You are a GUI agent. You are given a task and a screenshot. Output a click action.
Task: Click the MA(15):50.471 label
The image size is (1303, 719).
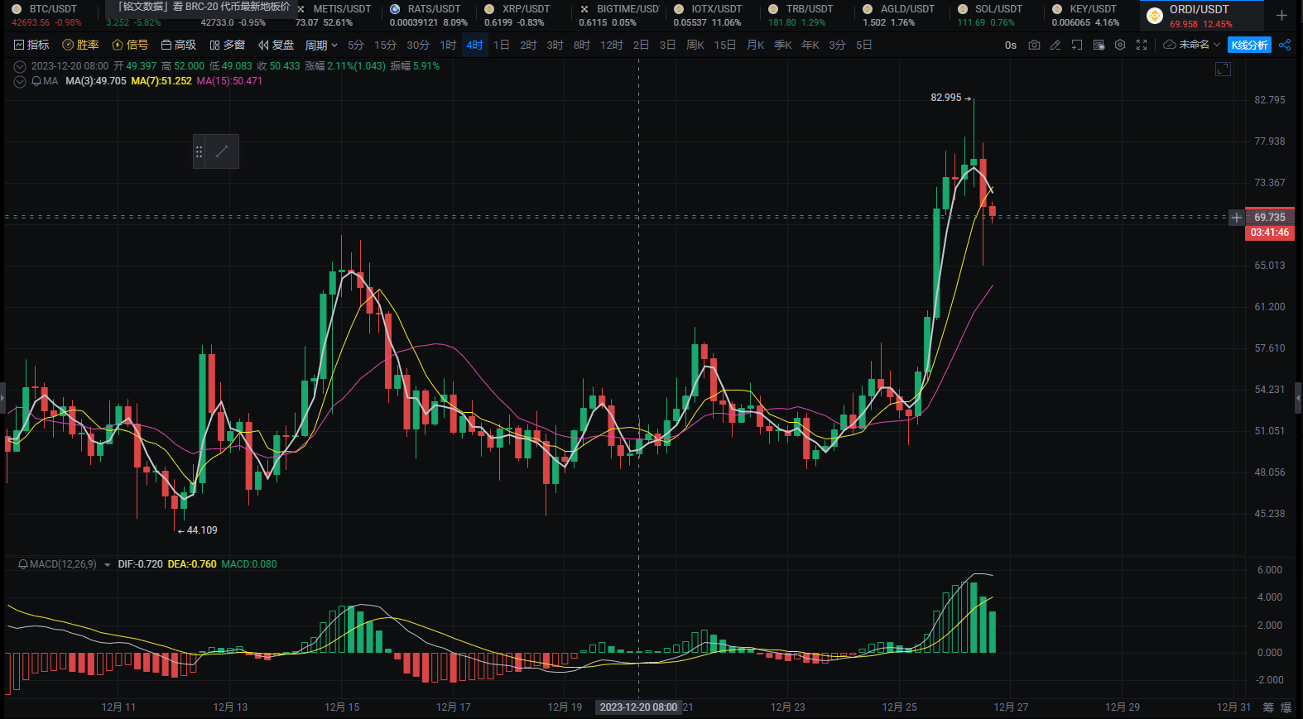(x=229, y=81)
